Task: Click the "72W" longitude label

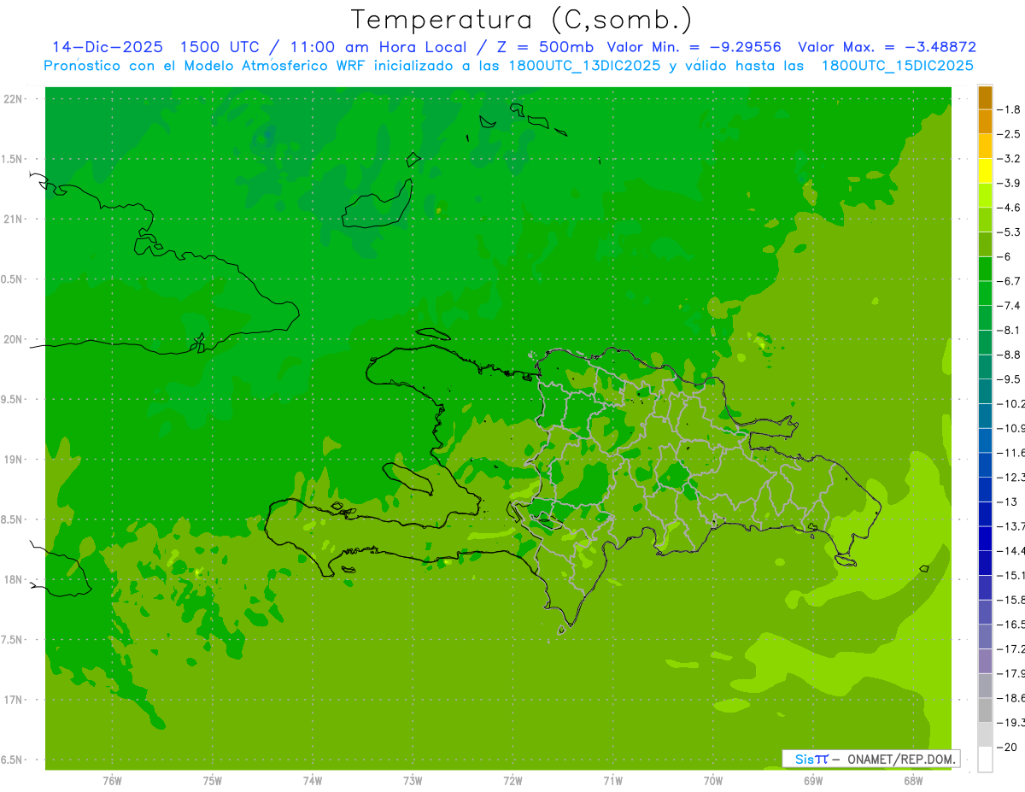Action: (512, 781)
